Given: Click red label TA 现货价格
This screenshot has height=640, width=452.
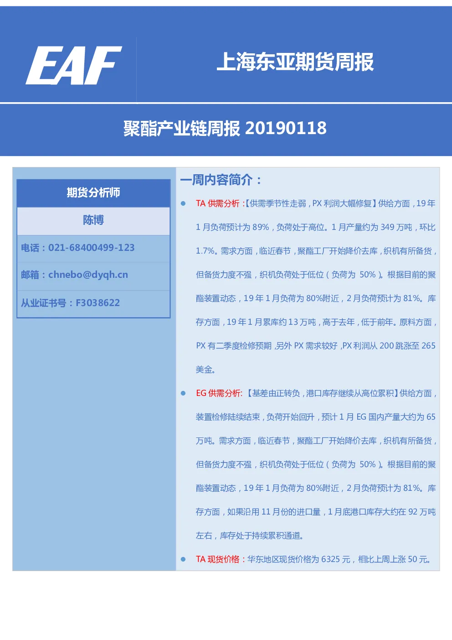Looking at the screenshot, I should tap(217, 559).
